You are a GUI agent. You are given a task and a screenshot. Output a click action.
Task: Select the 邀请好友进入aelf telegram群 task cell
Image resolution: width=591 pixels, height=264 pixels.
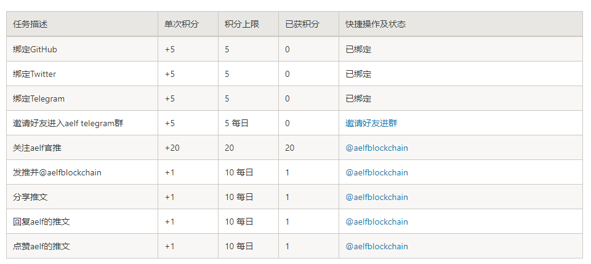click(68, 123)
